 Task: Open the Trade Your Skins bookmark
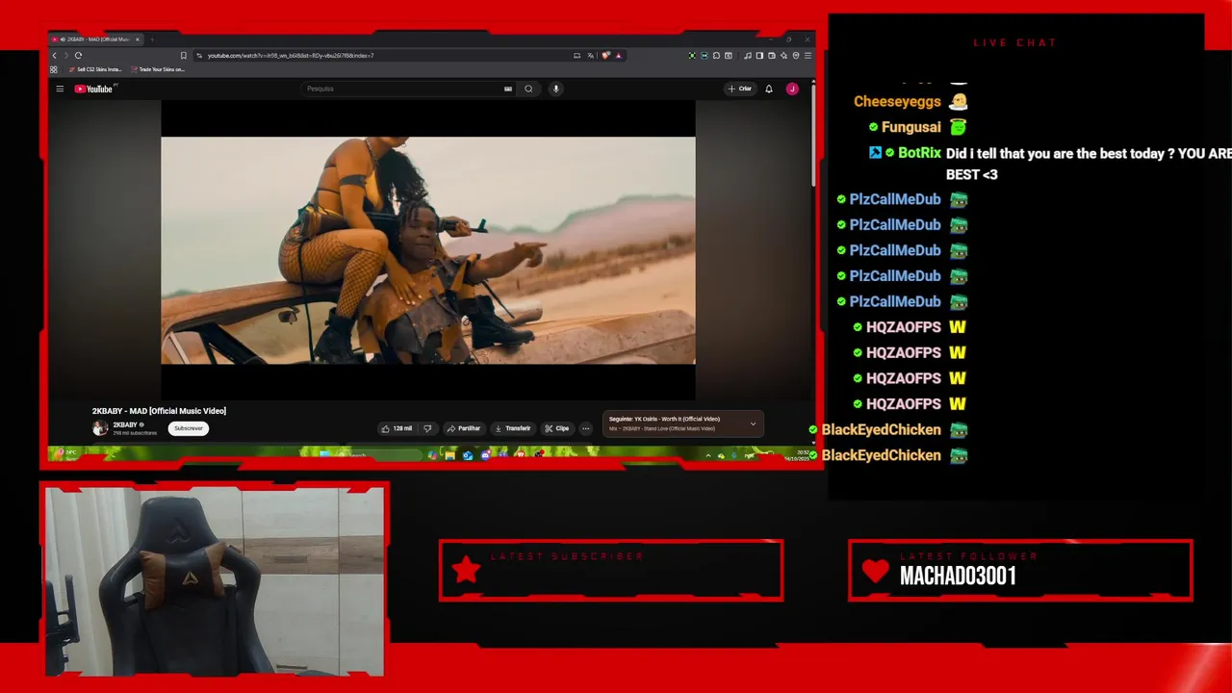point(157,69)
